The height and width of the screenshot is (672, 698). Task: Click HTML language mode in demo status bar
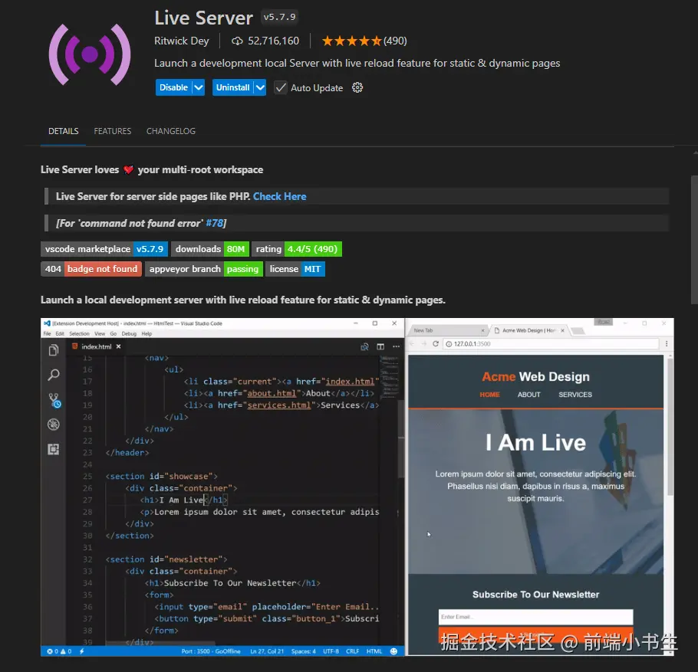pos(374,651)
